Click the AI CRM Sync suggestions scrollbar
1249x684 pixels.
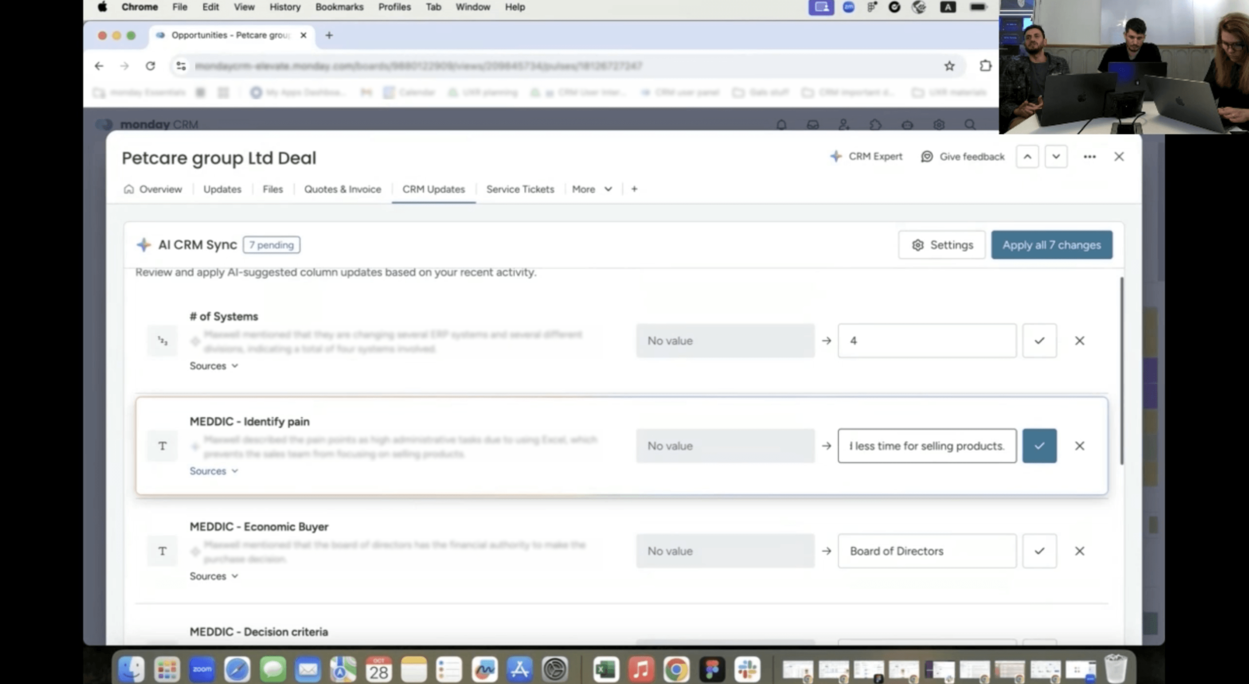tap(1121, 371)
